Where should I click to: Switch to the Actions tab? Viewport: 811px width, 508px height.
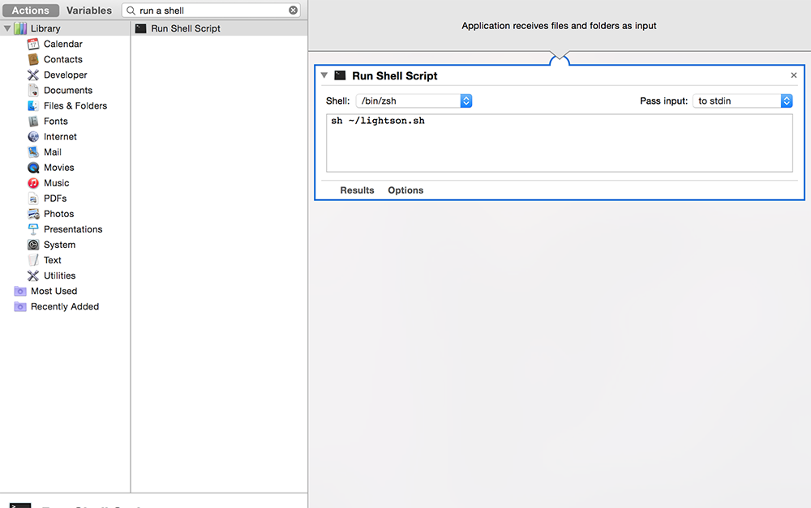click(31, 11)
